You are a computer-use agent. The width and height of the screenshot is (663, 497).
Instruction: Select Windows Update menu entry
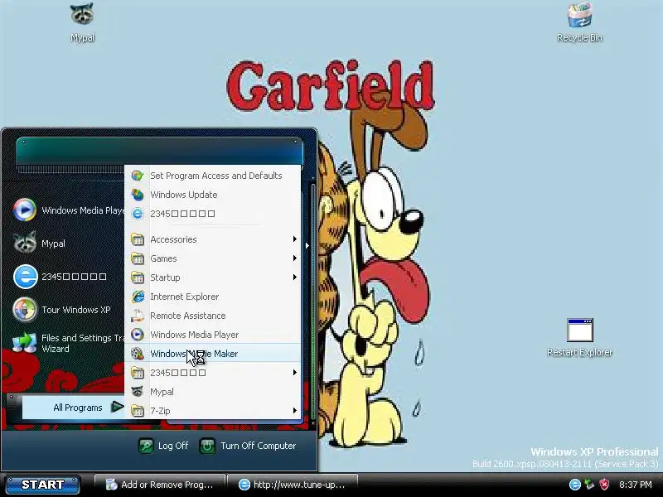pyautogui.click(x=213, y=195)
